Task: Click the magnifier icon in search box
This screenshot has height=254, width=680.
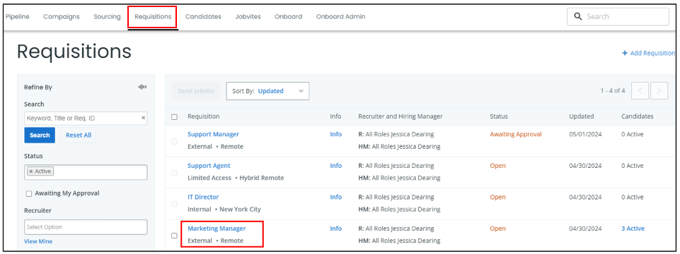Action: point(577,16)
